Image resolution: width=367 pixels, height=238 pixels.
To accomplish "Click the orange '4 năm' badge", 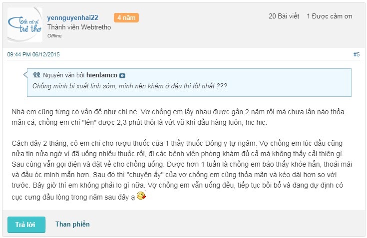I will [x=126, y=17].
